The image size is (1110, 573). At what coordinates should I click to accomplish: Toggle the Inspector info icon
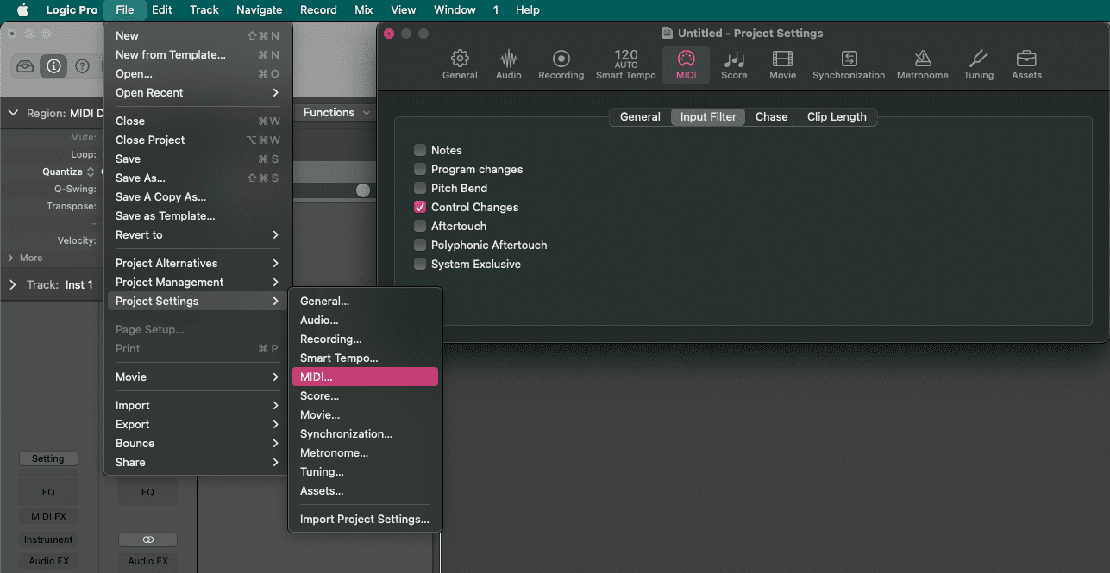54,66
